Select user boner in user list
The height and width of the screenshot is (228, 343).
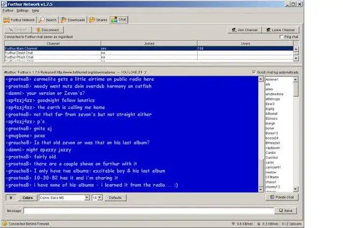270,128
